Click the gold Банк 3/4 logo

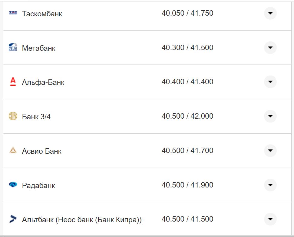pyautogui.click(x=13, y=116)
